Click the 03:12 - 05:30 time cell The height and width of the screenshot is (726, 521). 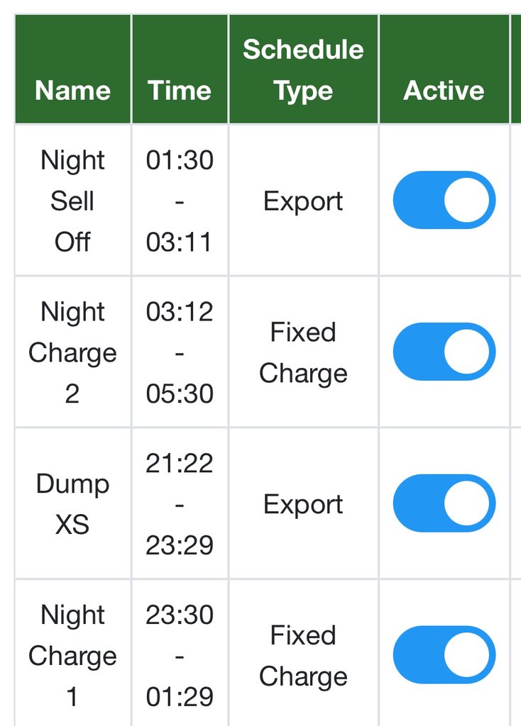click(180, 352)
